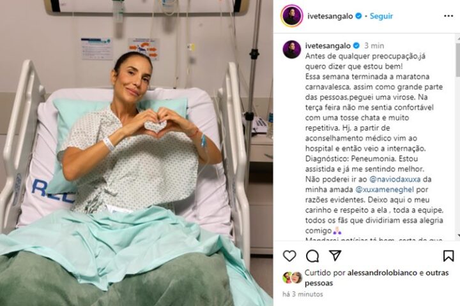
Task: Open comments with speech bubble icon
Action: coord(312,256)
